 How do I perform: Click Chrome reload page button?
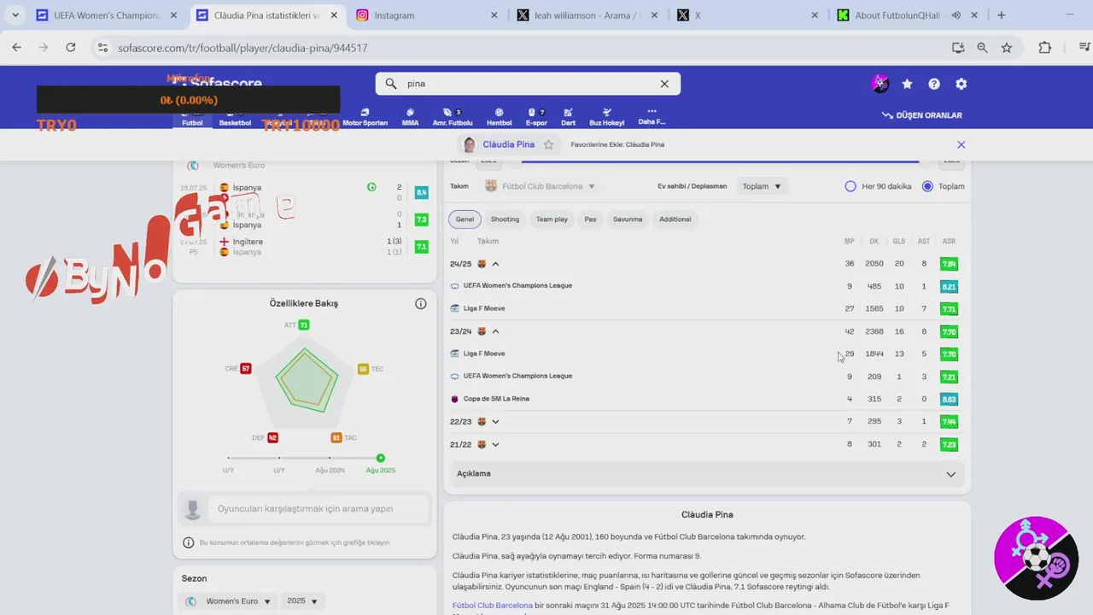(x=71, y=48)
